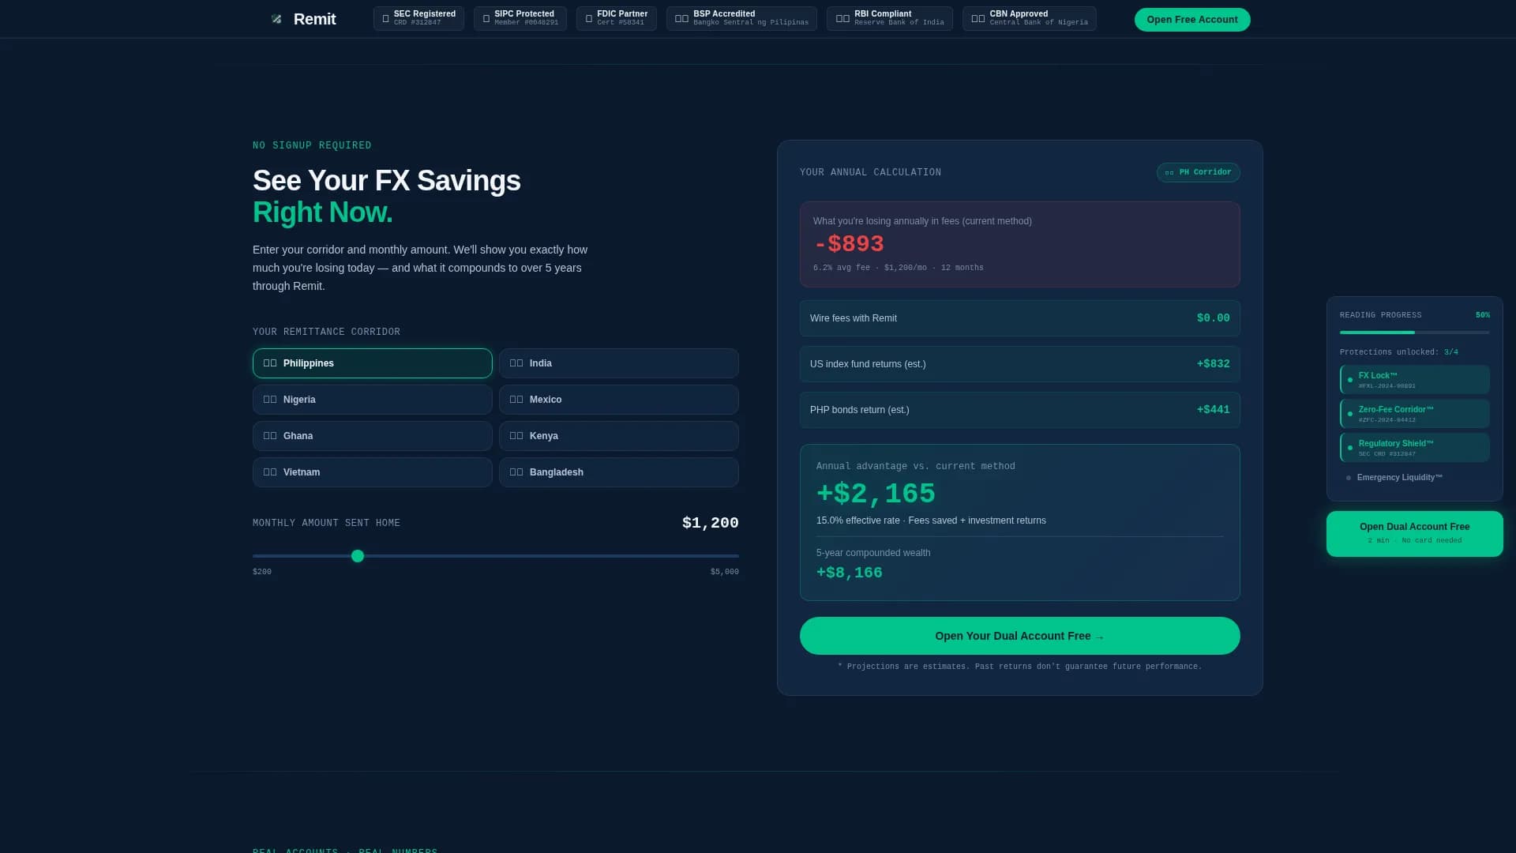Open the Remit brand name link
1516x853 pixels.
click(x=314, y=19)
